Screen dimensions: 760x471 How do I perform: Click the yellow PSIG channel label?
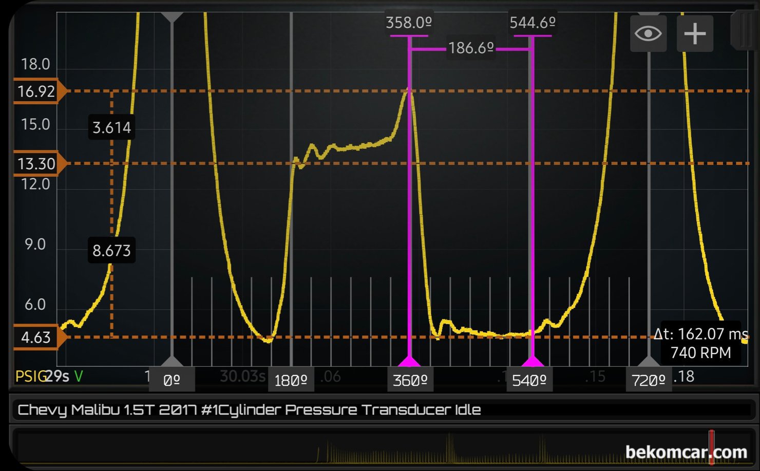(30, 376)
